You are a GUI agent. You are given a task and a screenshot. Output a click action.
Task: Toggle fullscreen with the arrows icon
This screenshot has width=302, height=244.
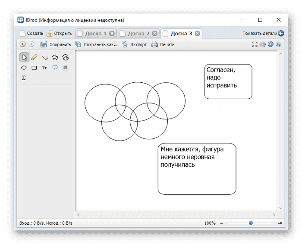[x=255, y=44]
